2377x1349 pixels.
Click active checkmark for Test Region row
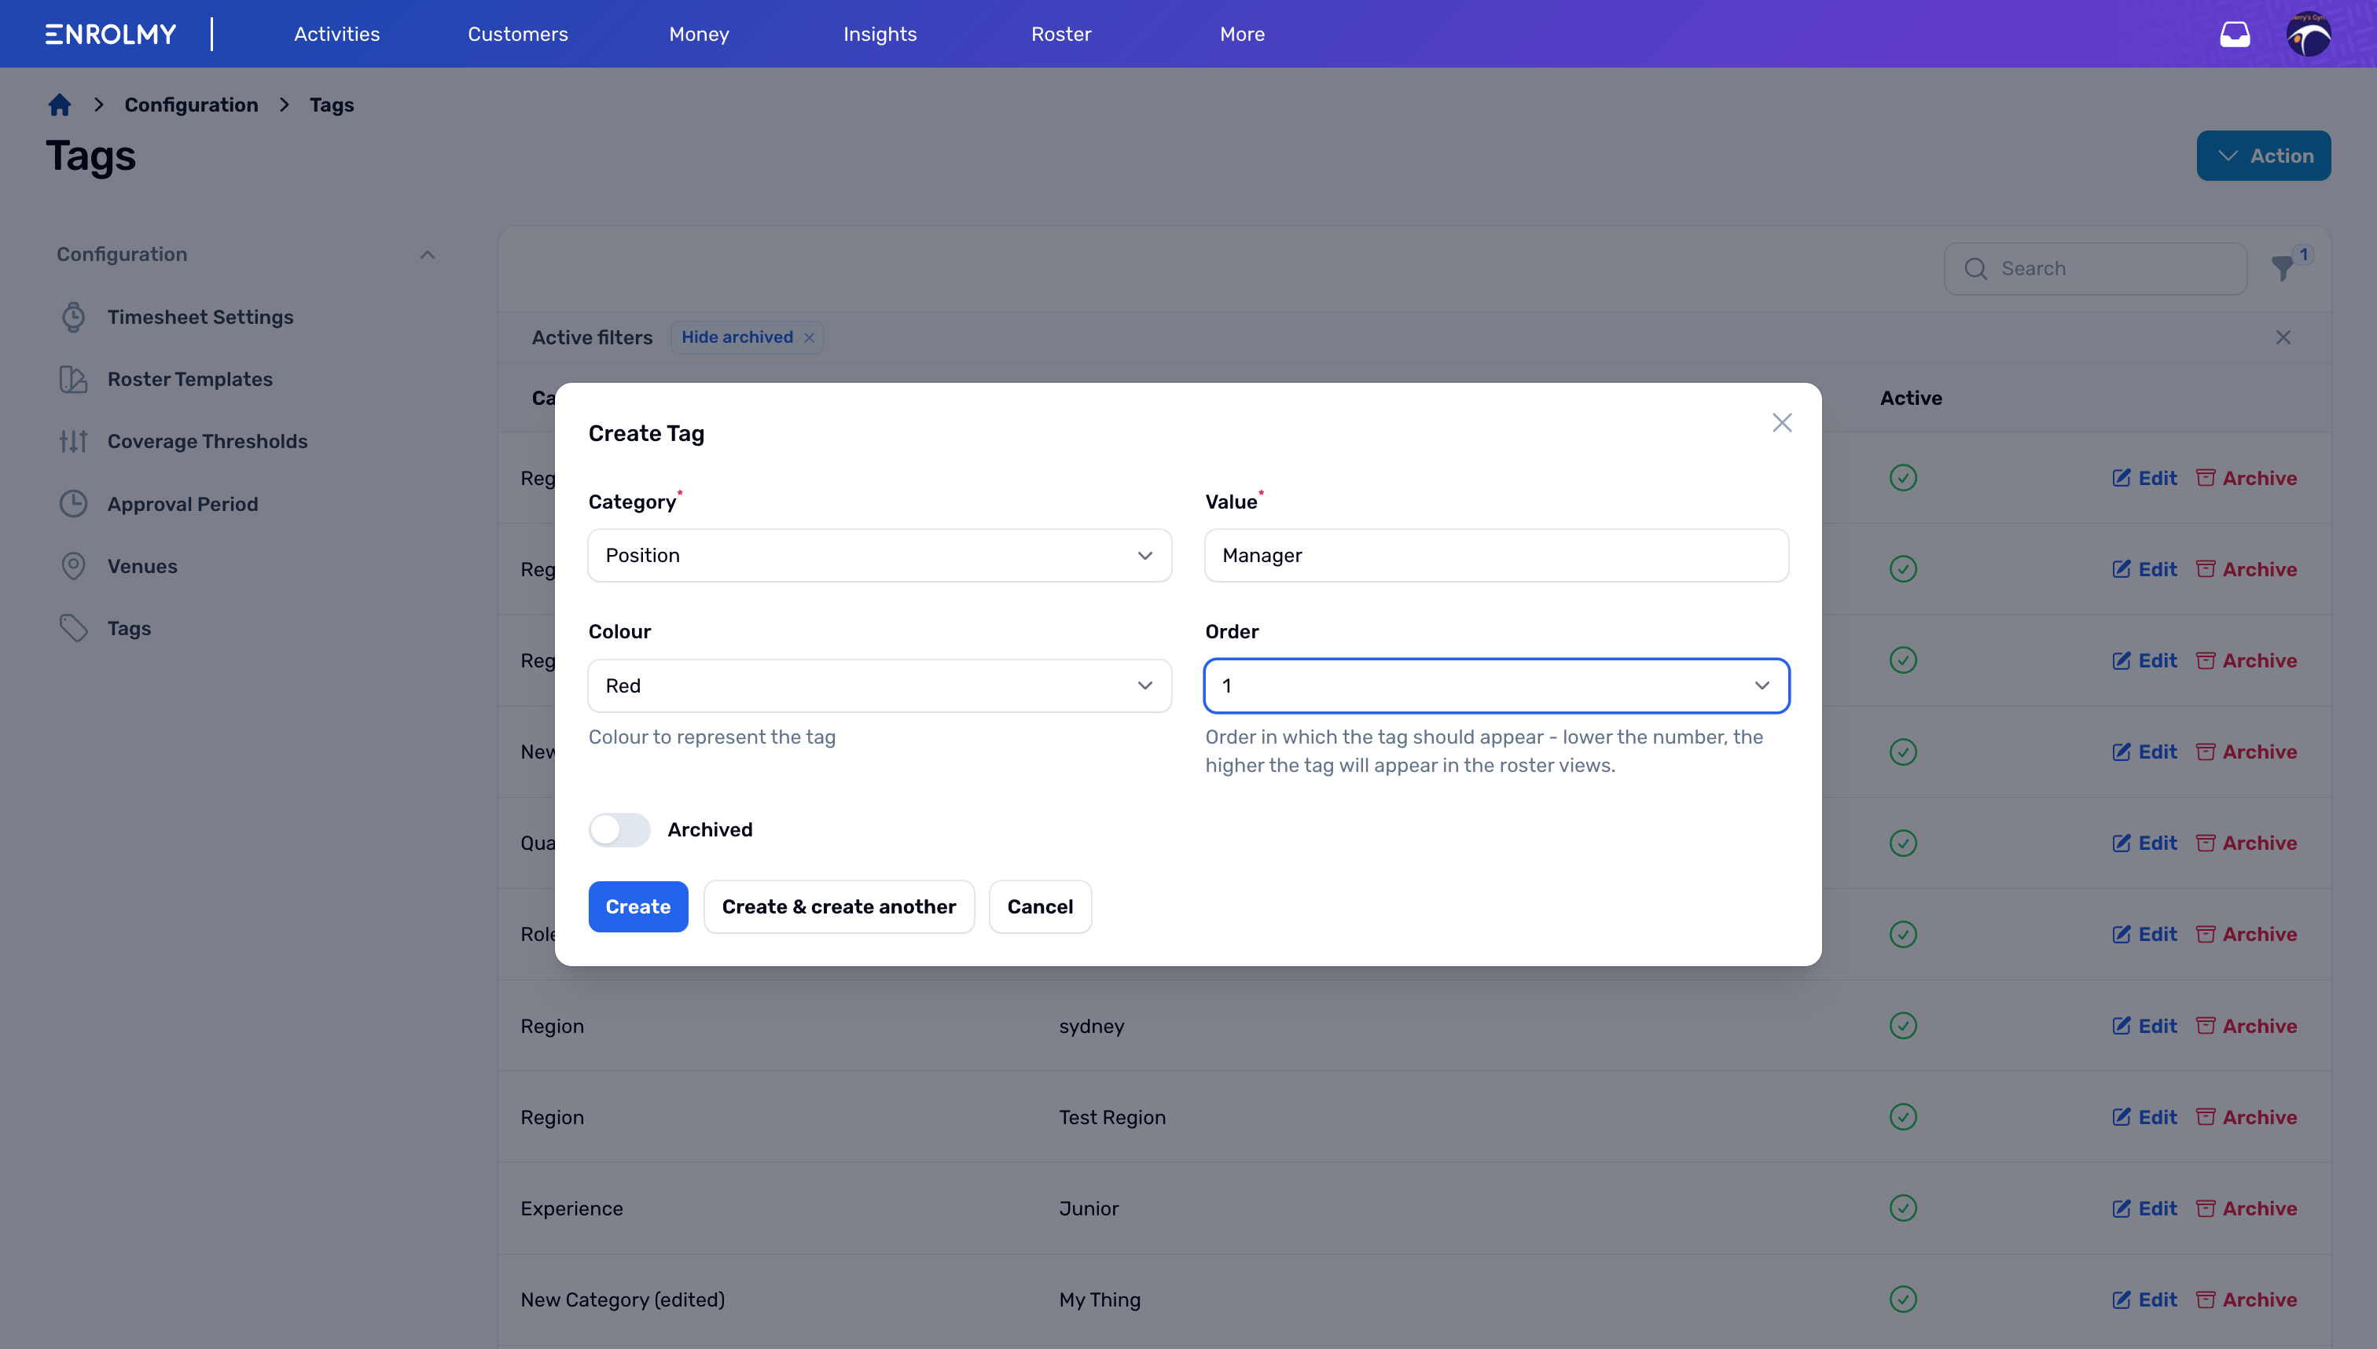click(x=1903, y=1116)
